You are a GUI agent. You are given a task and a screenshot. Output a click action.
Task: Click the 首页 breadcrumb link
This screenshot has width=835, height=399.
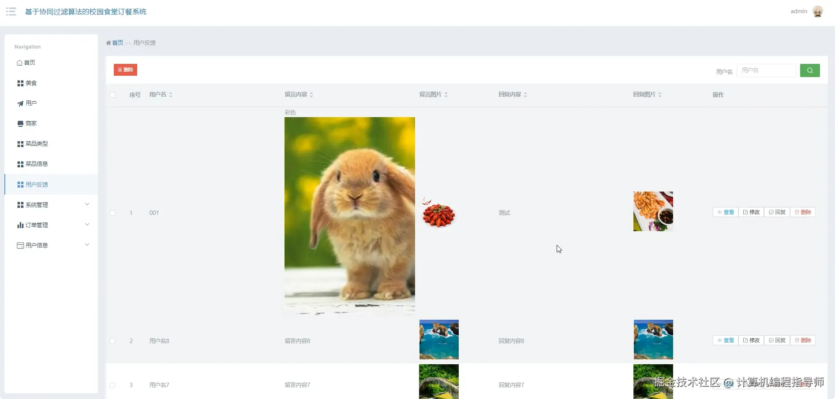pos(117,43)
